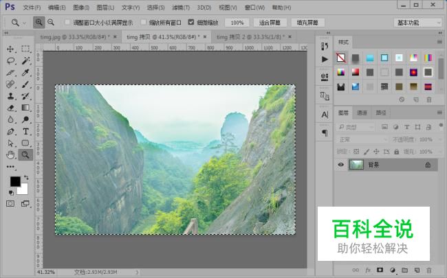Select the Hand tool

(10, 155)
